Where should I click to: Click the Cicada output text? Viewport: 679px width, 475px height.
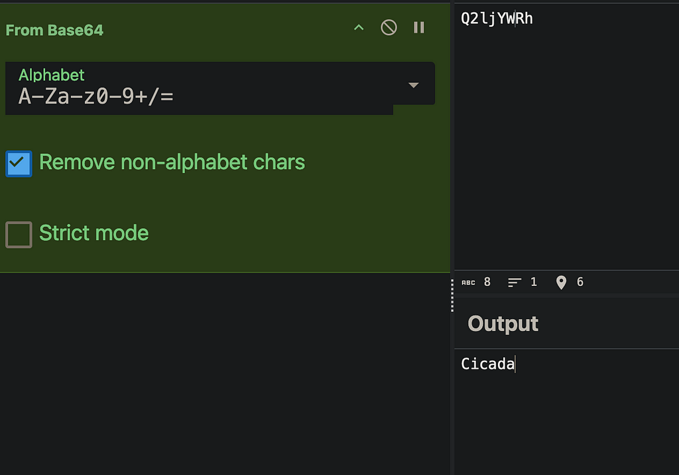coord(487,364)
